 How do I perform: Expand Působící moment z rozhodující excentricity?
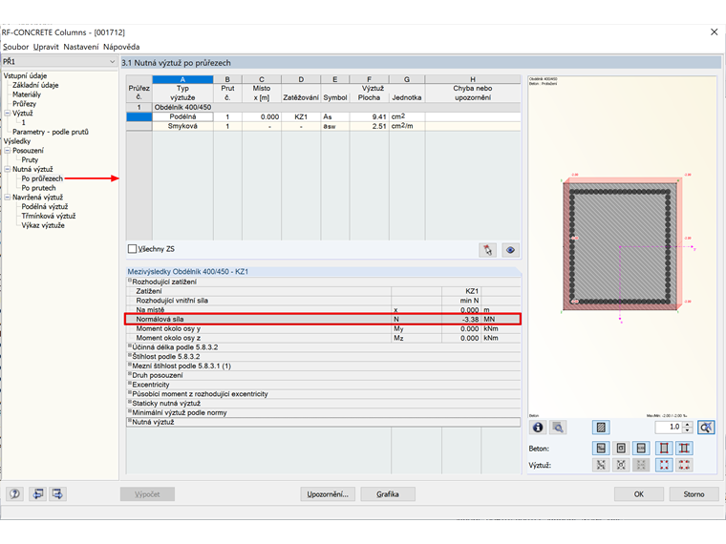[130, 393]
